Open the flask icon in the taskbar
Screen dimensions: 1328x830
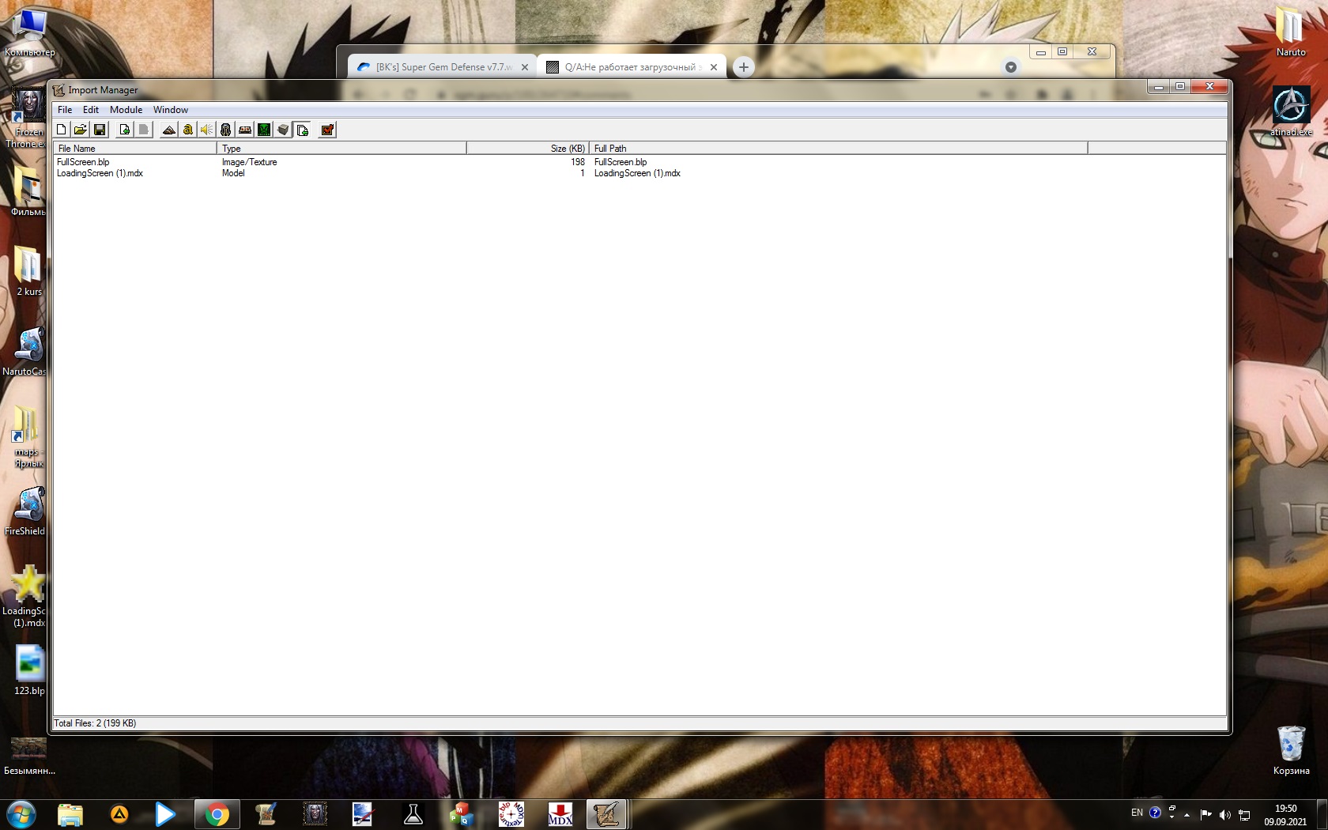(413, 814)
